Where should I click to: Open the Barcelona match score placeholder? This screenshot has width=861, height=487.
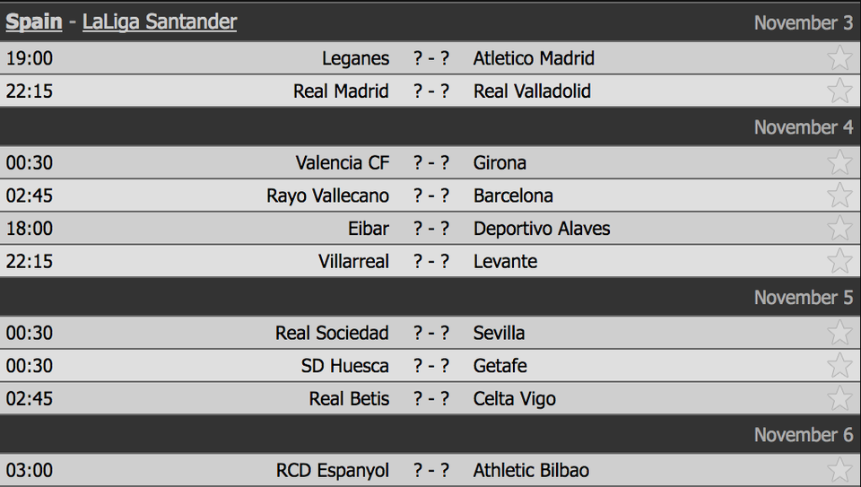pos(431,196)
